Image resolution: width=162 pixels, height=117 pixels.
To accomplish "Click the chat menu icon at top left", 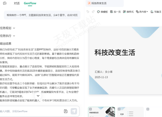I will click(5, 3).
